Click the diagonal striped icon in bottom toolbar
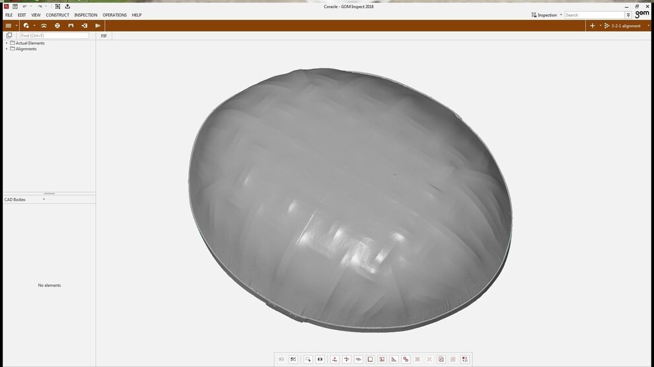Screen dimensions: 654x367 [293, 359]
